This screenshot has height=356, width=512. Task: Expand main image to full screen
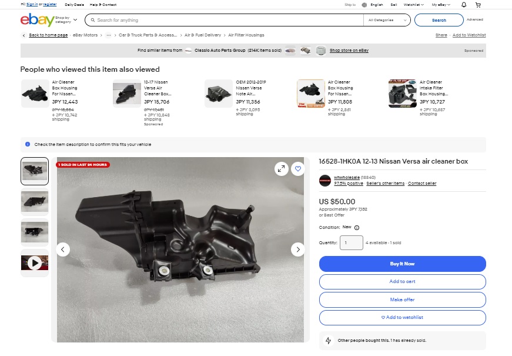click(281, 169)
